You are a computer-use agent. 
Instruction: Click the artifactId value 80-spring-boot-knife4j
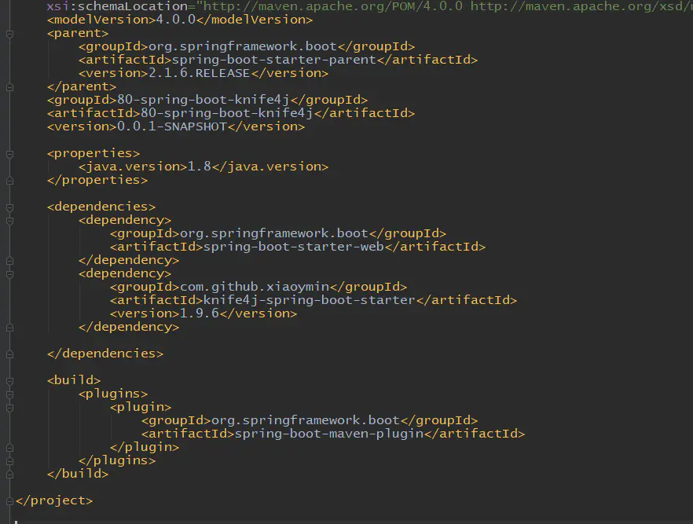[226, 113]
